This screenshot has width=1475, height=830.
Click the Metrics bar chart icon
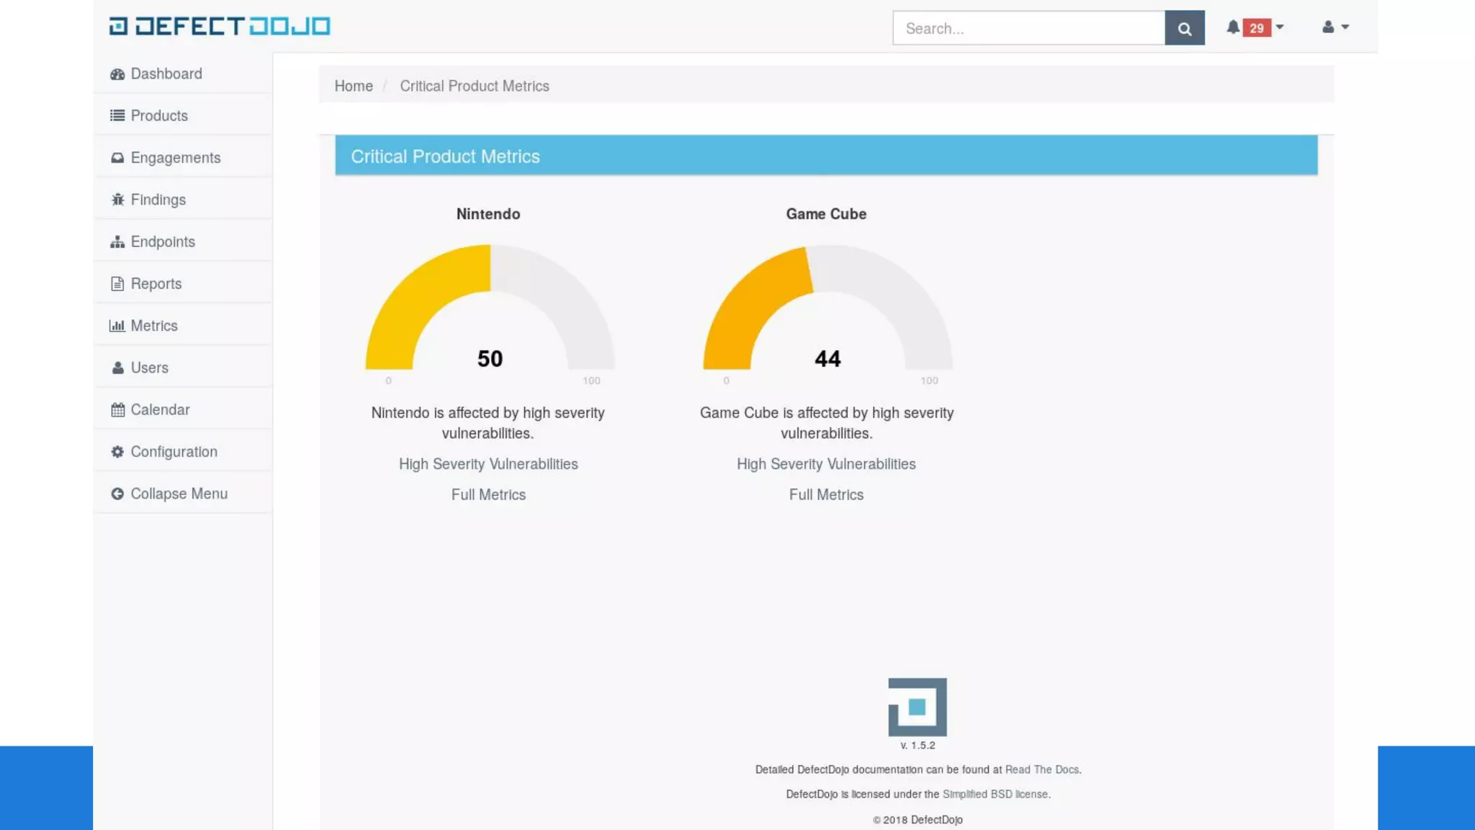click(x=117, y=326)
